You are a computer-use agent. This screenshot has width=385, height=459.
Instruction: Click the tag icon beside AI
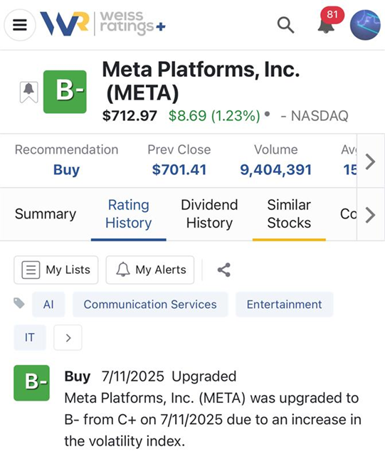pos(19,303)
